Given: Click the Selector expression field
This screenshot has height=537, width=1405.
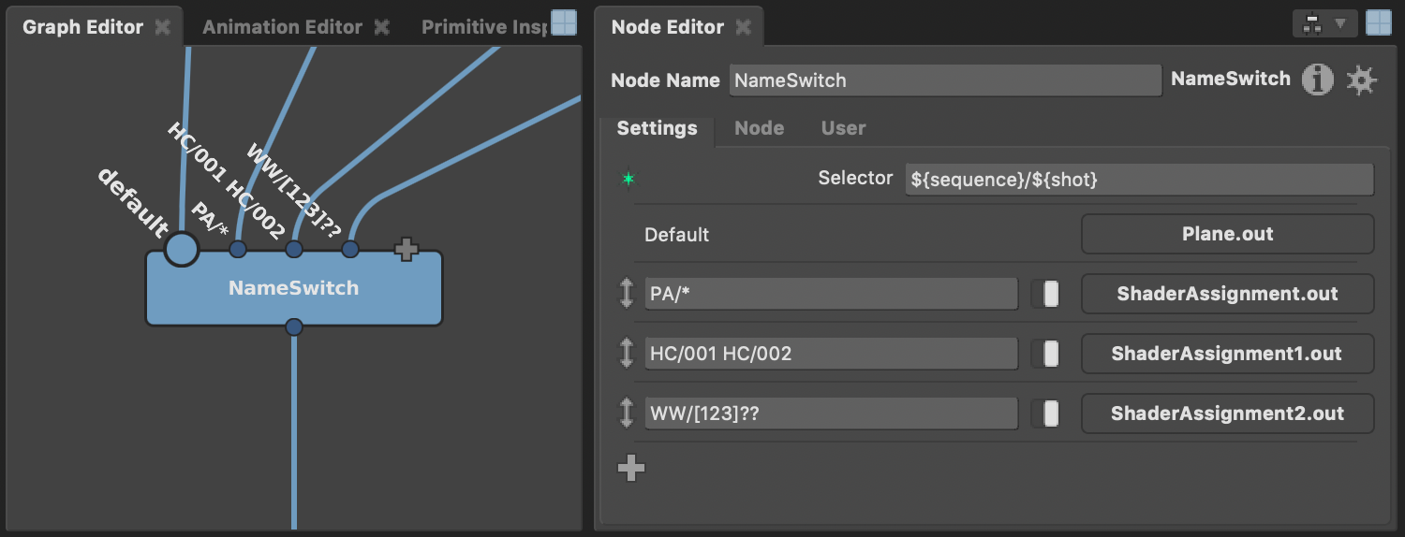Looking at the screenshot, I should 1140,180.
